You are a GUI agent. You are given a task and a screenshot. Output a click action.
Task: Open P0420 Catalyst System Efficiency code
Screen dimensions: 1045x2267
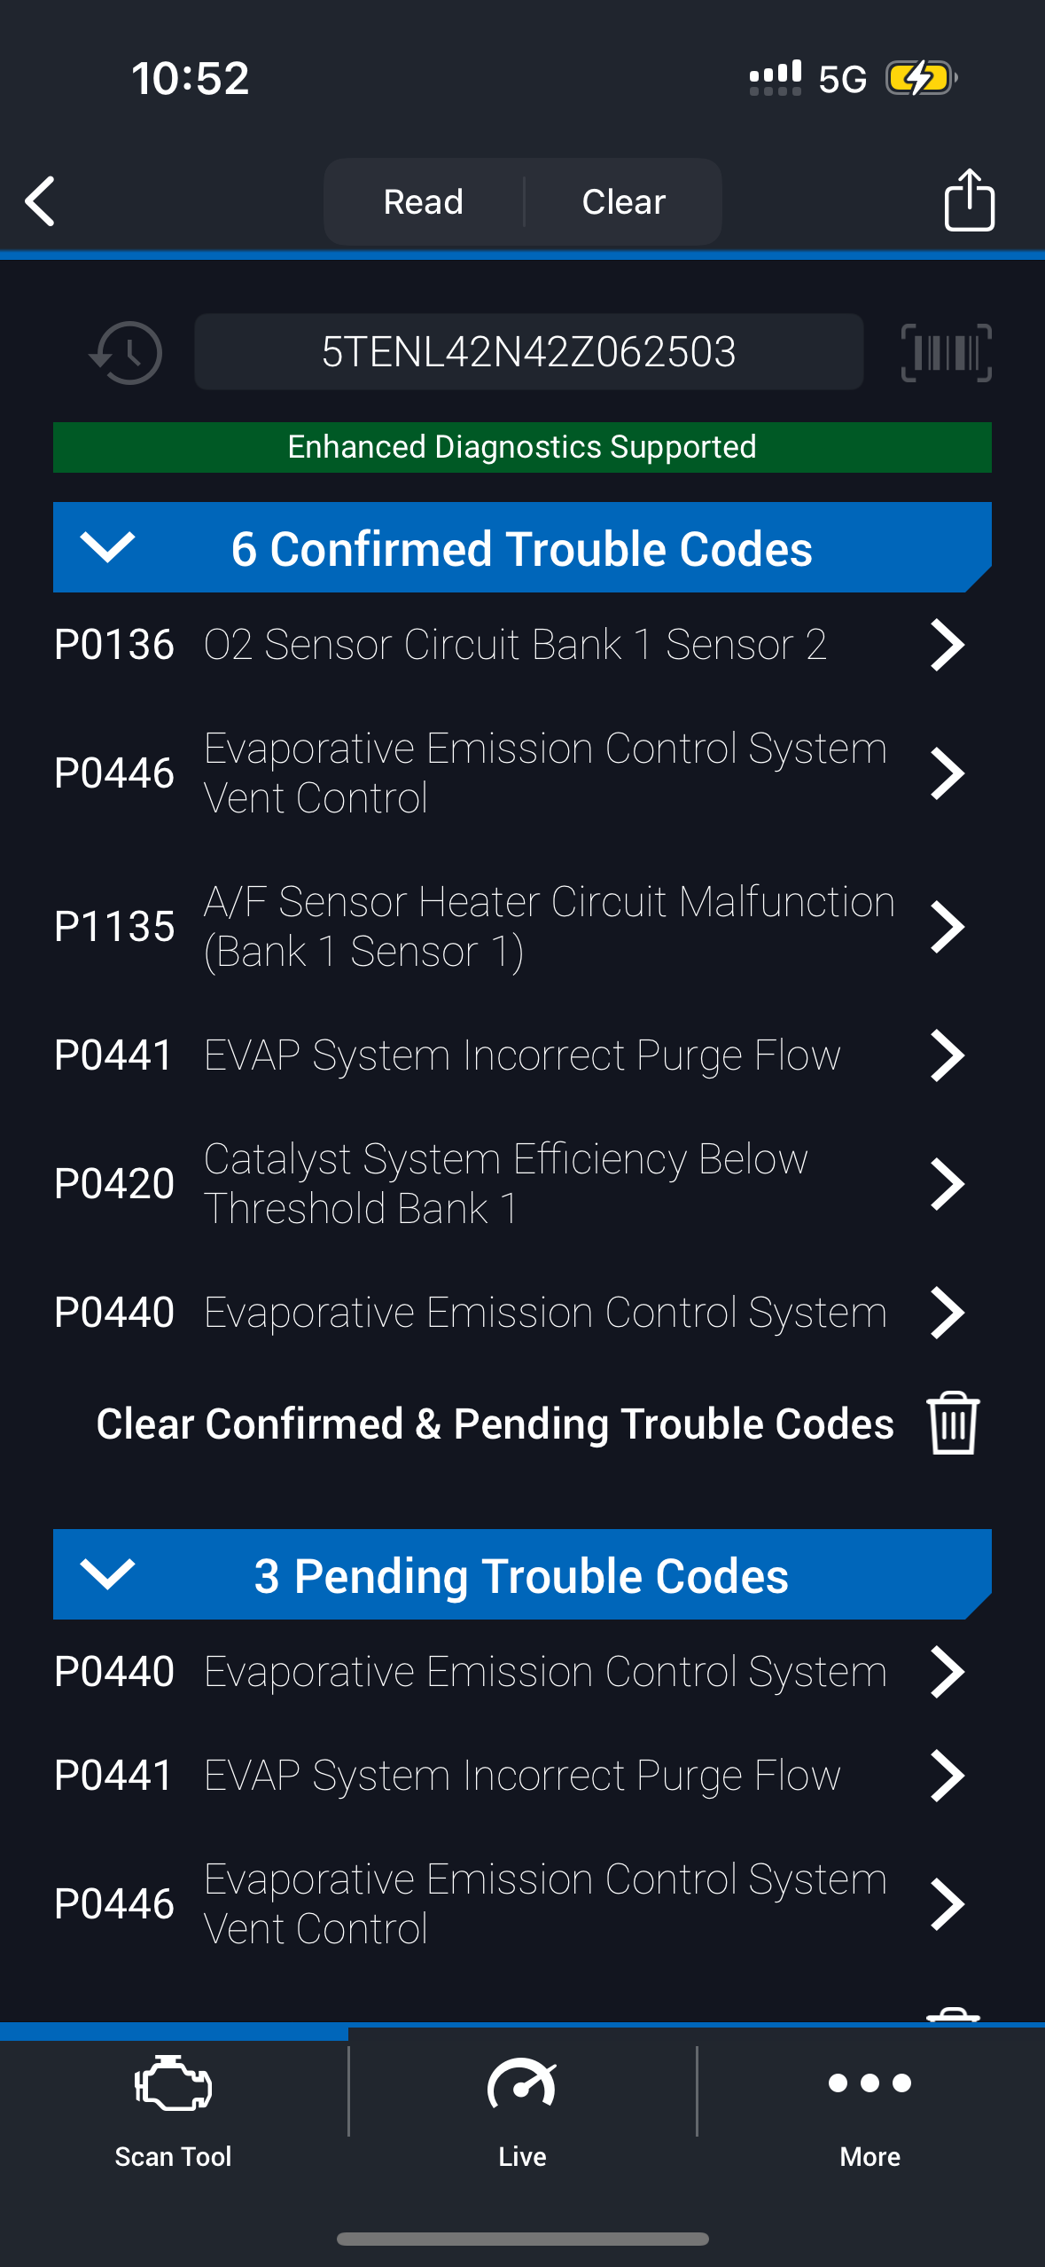(510, 1183)
